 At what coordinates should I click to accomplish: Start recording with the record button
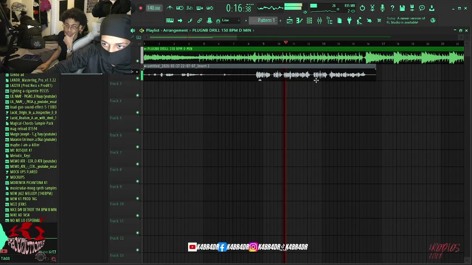click(140, 8)
